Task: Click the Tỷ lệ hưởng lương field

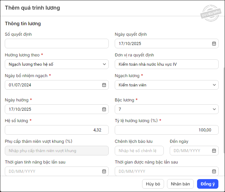Action: (166, 130)
